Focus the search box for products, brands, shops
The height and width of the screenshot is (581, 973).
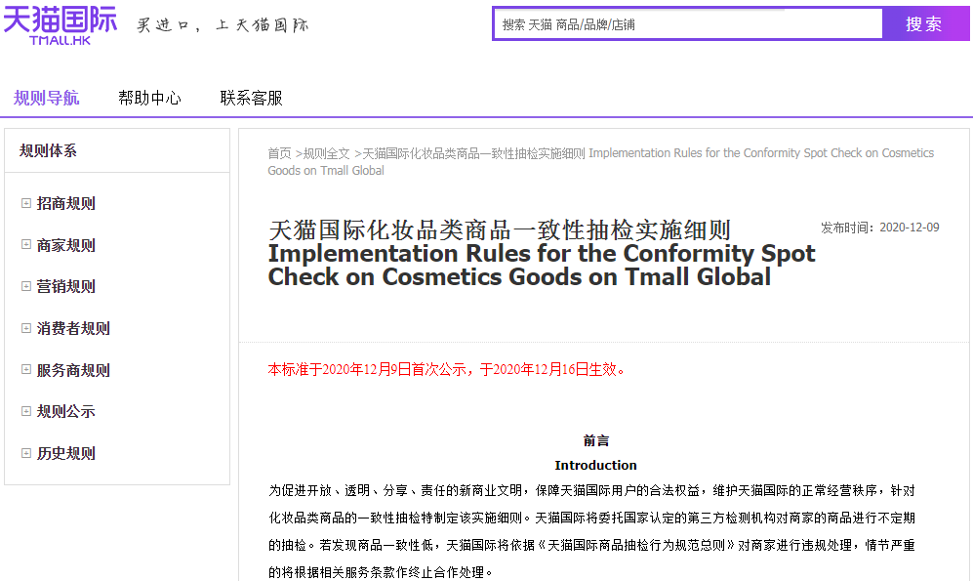[689, 24]
